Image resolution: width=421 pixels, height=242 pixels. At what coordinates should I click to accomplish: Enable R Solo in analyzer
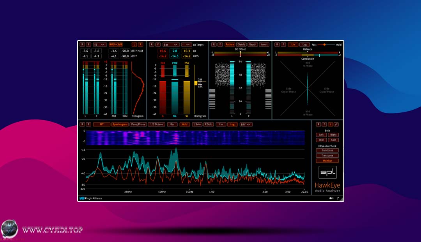point(208,125)
